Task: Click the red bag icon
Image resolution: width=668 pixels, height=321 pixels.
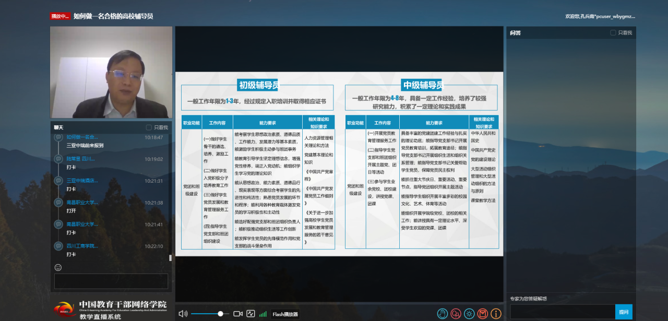Action: [483, 314]
